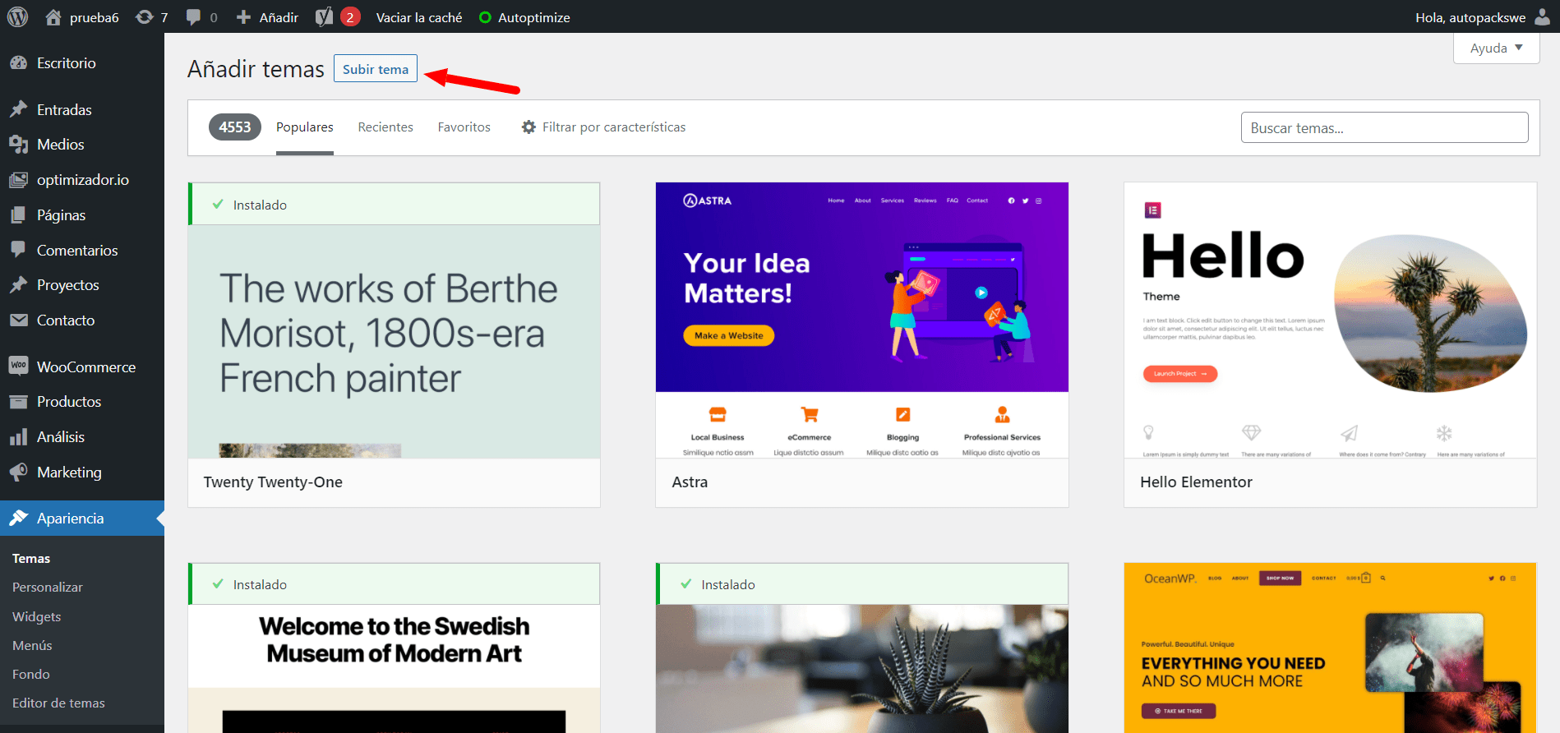Screen dimensions: 1560x733
Task: Expand the Ayuda help dropdown
Action: [1496, 48]
